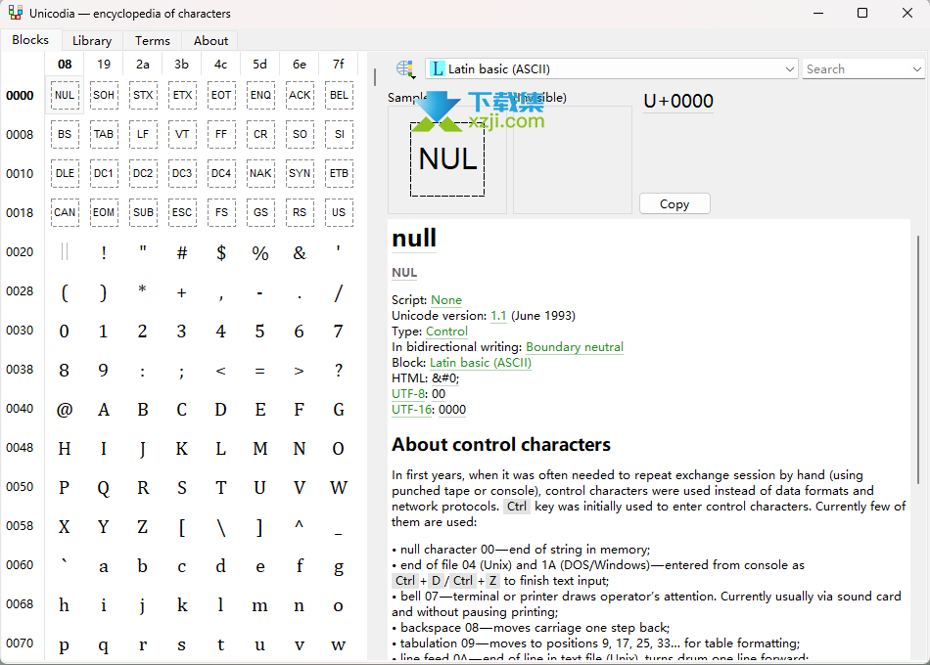Open the 'Control' type link
Viewport: 930px width, 665px height.
click(x=446, y=332)
